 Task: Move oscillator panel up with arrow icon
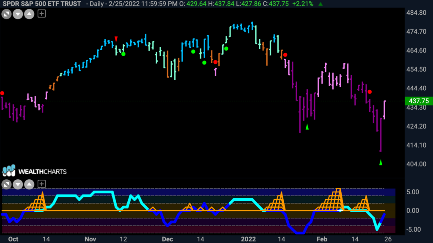pyautogui.click(x=29, y=184)
